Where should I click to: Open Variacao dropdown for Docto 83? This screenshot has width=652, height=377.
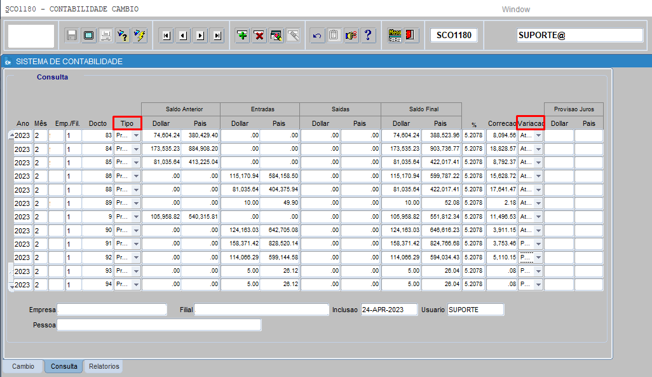[538, 135]
